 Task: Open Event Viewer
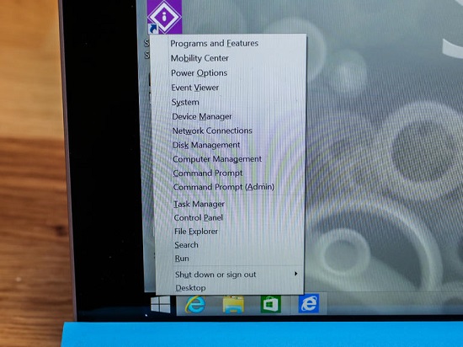pos(195,88)
